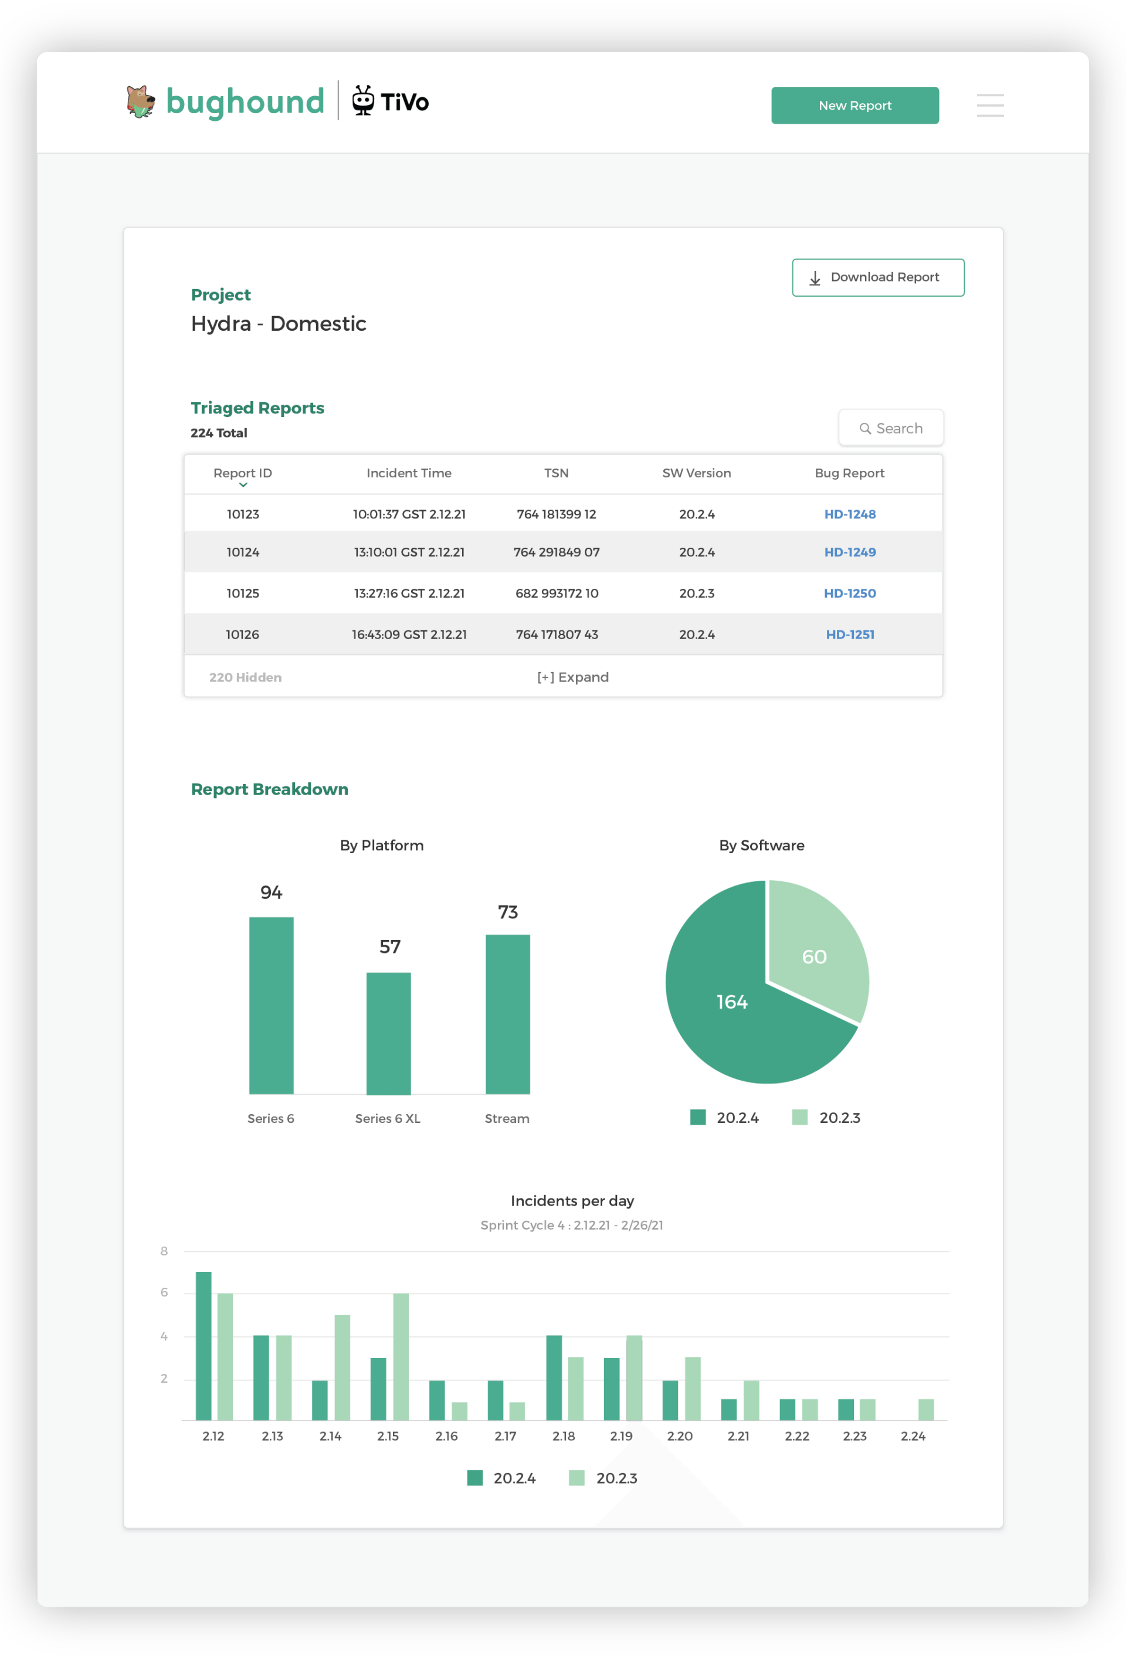The image size is (1126, 1663).
Task: Click the 20.2.4 swatch under Incidents per day
Action: [x=474, y=1478]
